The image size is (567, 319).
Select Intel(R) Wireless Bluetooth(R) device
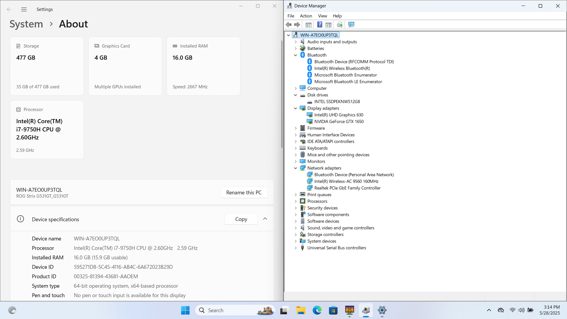[x=342, y=68]
